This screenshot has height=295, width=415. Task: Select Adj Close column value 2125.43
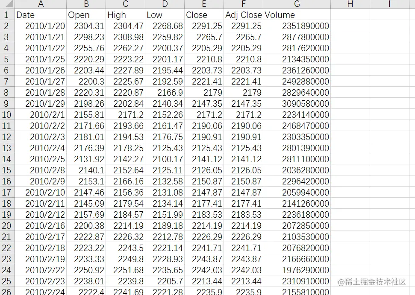[x=244, y=148]
